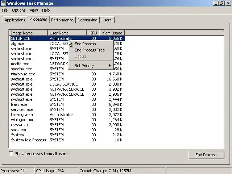Click the Commit Charge status entry
The width and height of the screenshot is (232, 174).
(122, 171)
